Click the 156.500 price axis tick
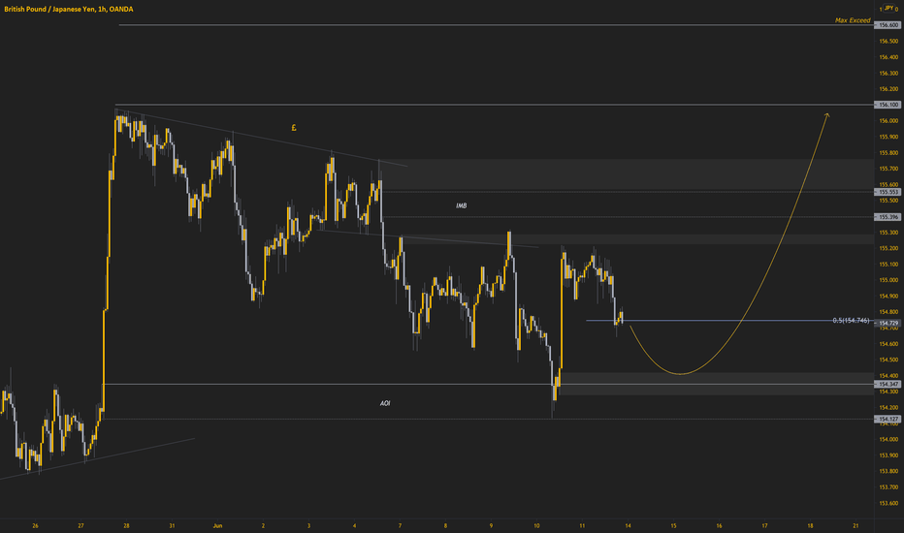This screenshot has height=533, width=904. point(888,42)
